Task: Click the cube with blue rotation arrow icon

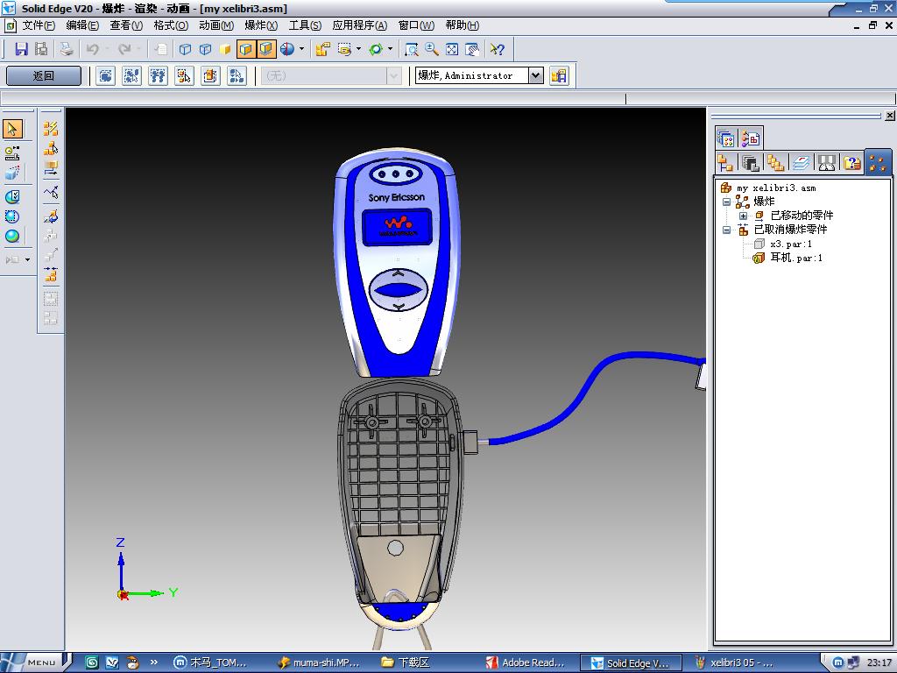Action: pyautogui.click(x=51, y=216)
